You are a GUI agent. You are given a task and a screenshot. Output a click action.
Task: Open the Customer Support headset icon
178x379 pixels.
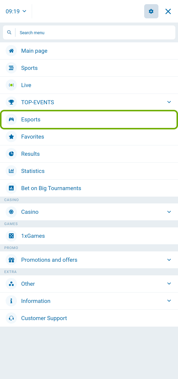click(11, 318)
